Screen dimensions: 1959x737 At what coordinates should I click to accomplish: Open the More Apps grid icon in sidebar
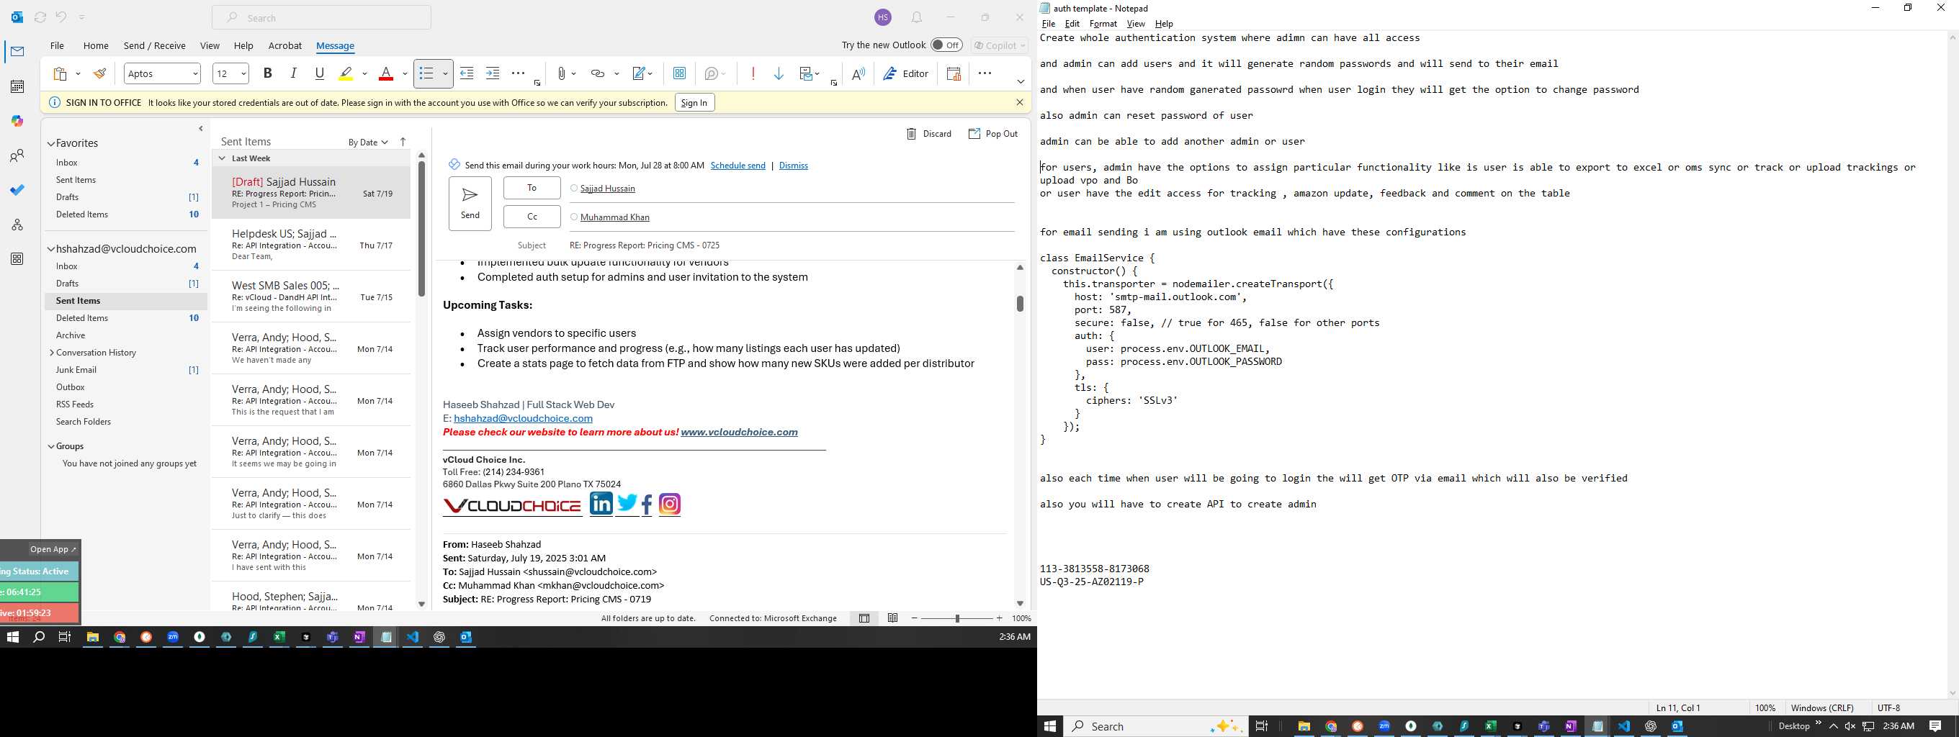17,259
